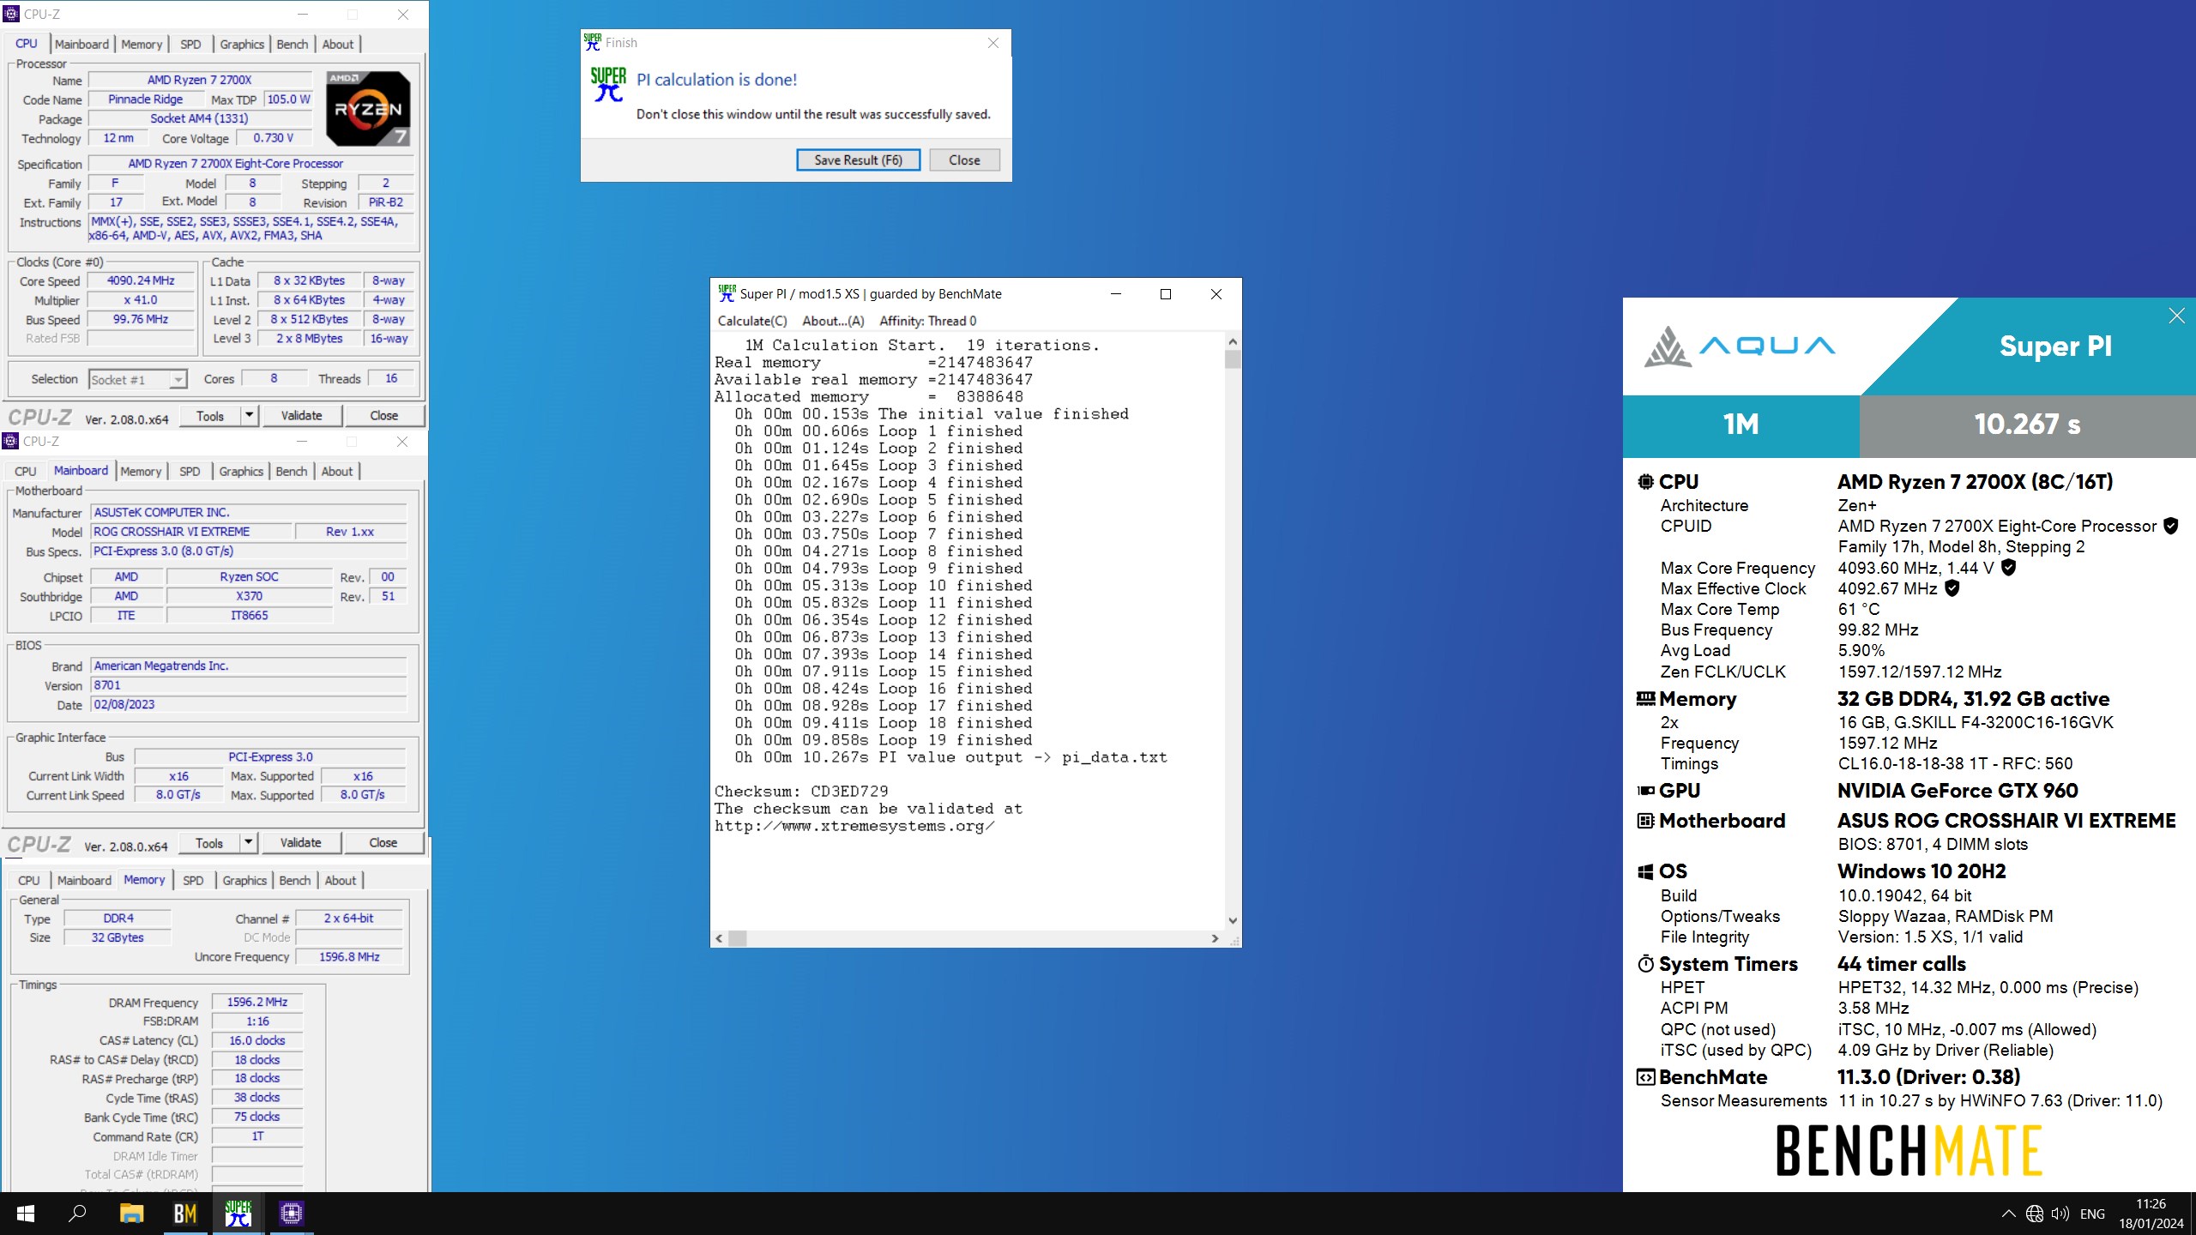Click Save Result (F6) button

(858, 160)
